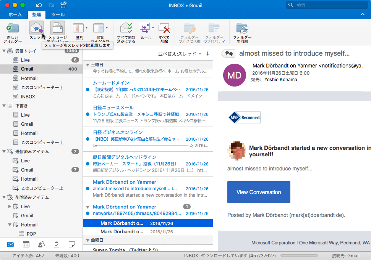
Task: Switch to the ホーム (Home) tab
Action: click(15, 14)
